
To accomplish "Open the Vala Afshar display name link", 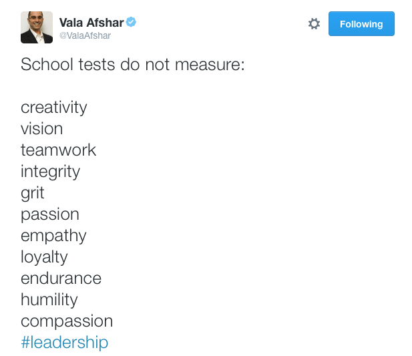I will 91,23.
